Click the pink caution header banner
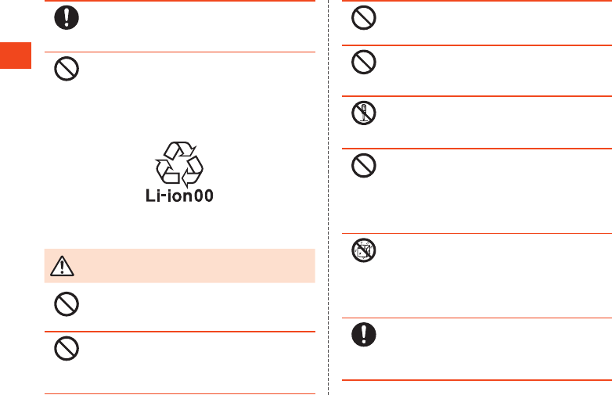Viewport: 612px width, 395px height. 179,265
